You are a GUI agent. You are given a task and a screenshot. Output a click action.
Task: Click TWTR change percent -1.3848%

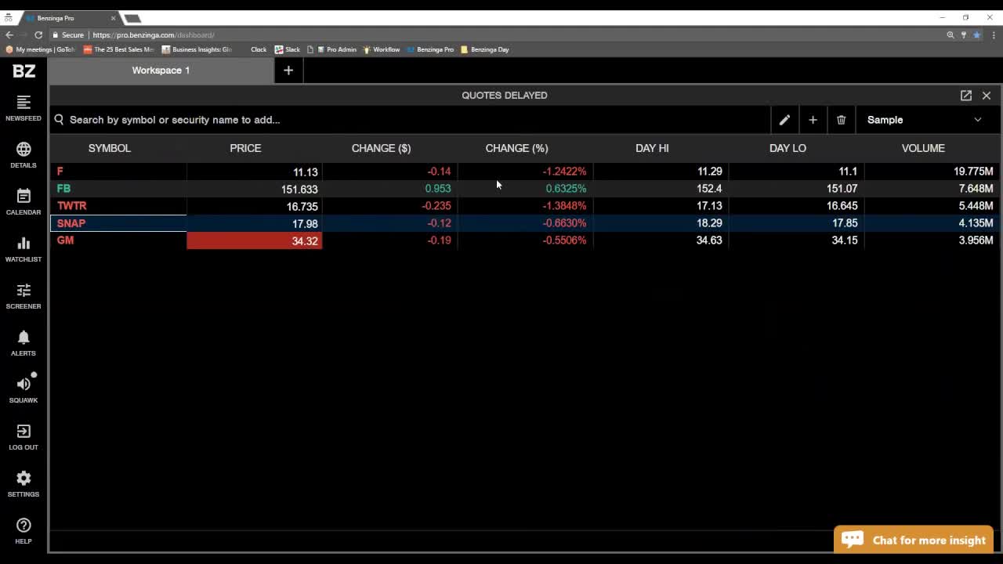(x=564, y=206)
